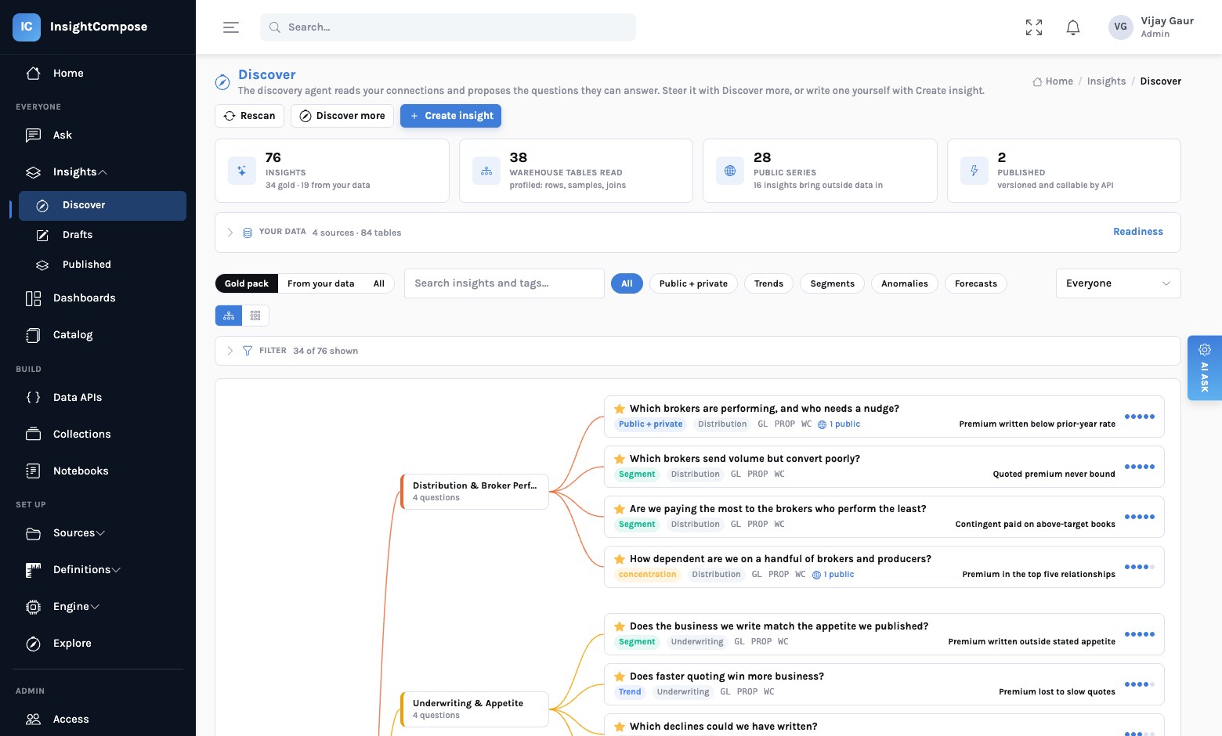
Task: Select the From your data segment
Action: click(x=320, y=283)
